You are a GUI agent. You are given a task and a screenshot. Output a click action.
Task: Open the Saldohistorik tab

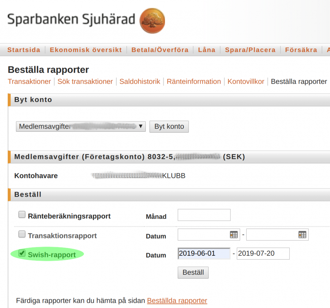coord(140,81)
